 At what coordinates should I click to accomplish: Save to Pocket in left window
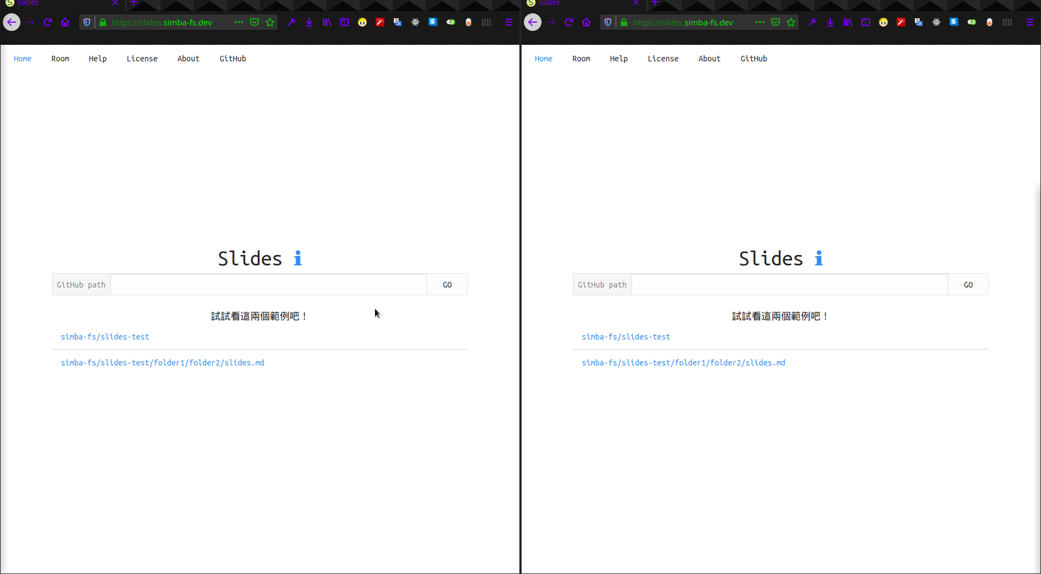pos(254,22)
